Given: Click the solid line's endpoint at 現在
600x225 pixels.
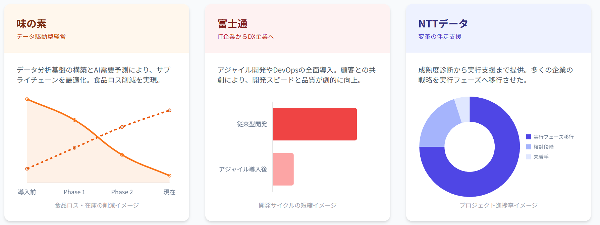Looking at the screenshot, I should point(169,176).
